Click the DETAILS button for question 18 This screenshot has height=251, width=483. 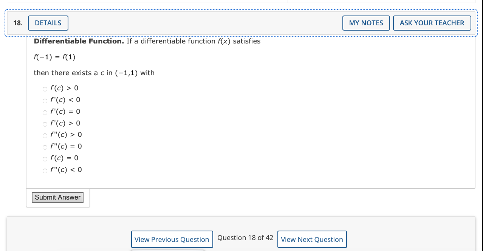pyautogui.click(x=48, y=23)
